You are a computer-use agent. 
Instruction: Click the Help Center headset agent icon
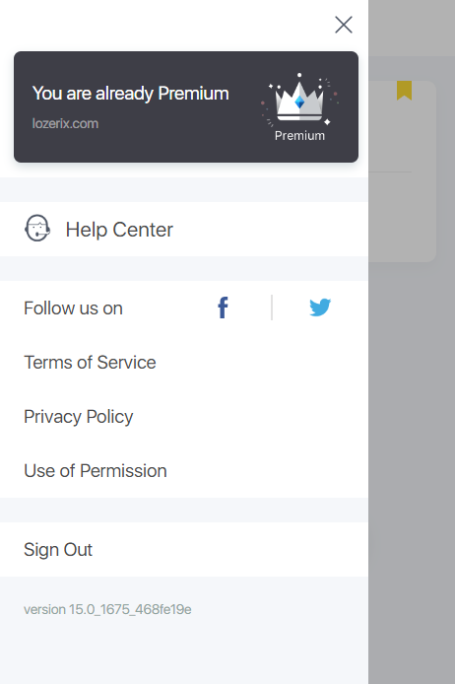pyautogui.click(x=37, y=228)
